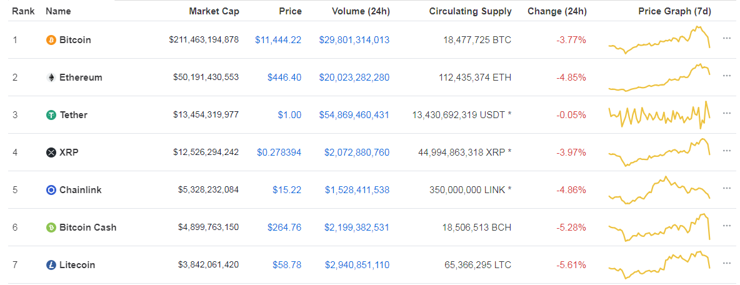The image size is (740, 285).
Task: Sort by the Change (24h) column header
Action: tap(556, 11)
